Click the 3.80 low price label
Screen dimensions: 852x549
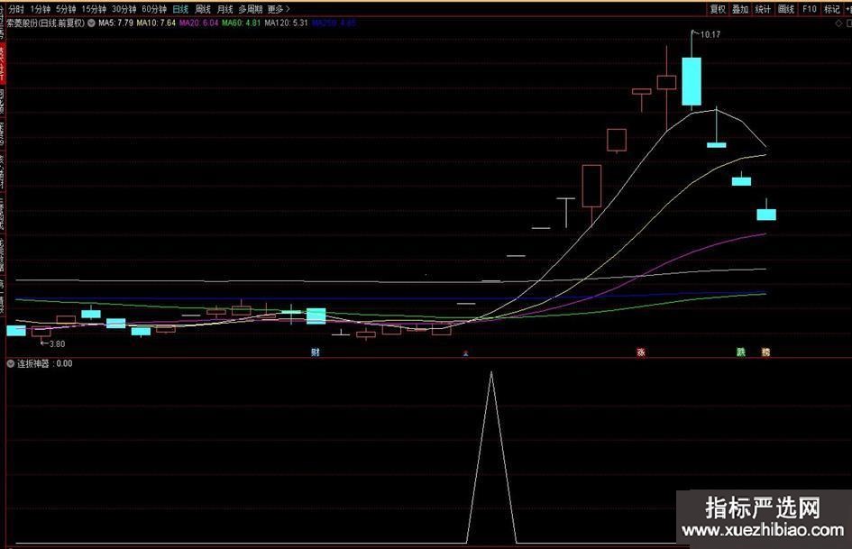click(x=57, y=344)
